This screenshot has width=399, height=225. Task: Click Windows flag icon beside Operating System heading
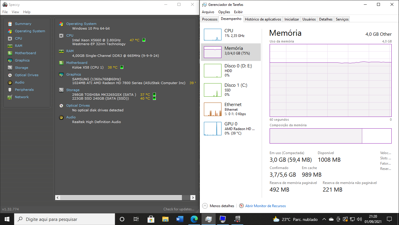click(x=61, y=24)
